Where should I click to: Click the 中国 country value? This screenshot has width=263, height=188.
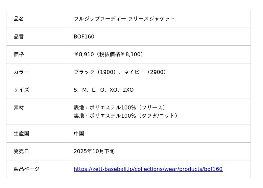point(79,133)
